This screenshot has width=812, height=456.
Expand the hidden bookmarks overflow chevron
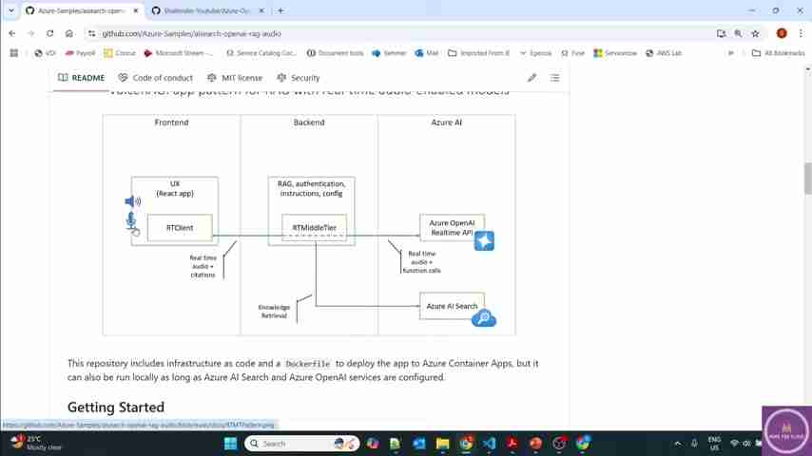tap(730, 53)
